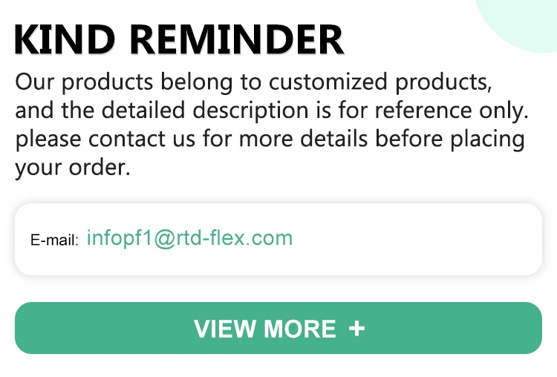Select the word 'placing' in the paragraph

tap(487, 140)
